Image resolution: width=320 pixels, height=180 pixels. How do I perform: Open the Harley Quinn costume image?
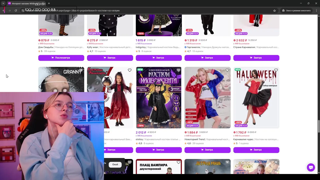(207, 97)
